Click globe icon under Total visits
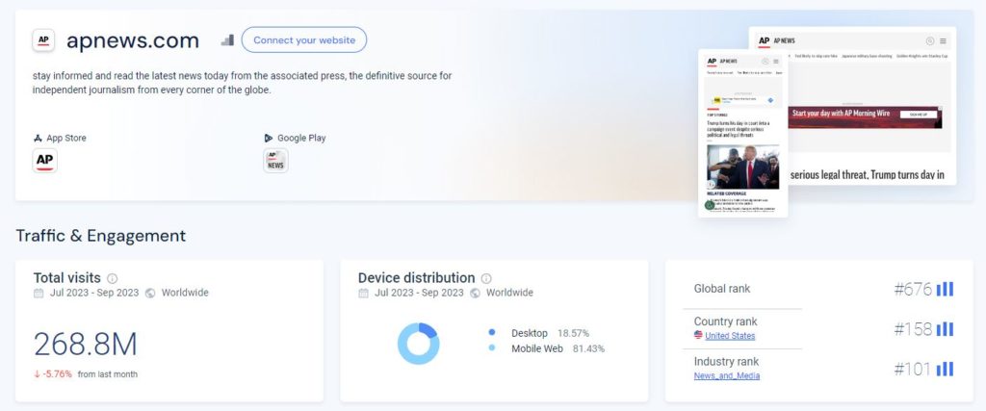986x411 pixels. pos(150,293)
